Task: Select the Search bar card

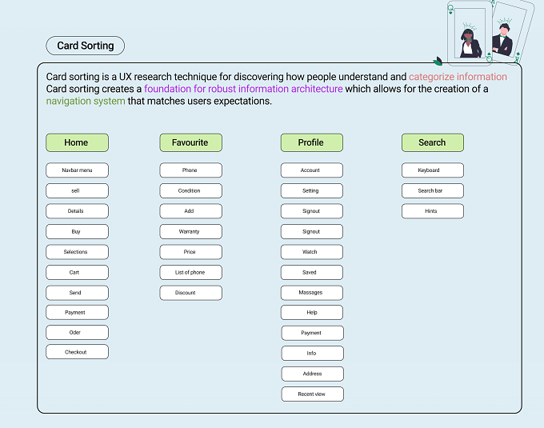Action: point(433,190)
